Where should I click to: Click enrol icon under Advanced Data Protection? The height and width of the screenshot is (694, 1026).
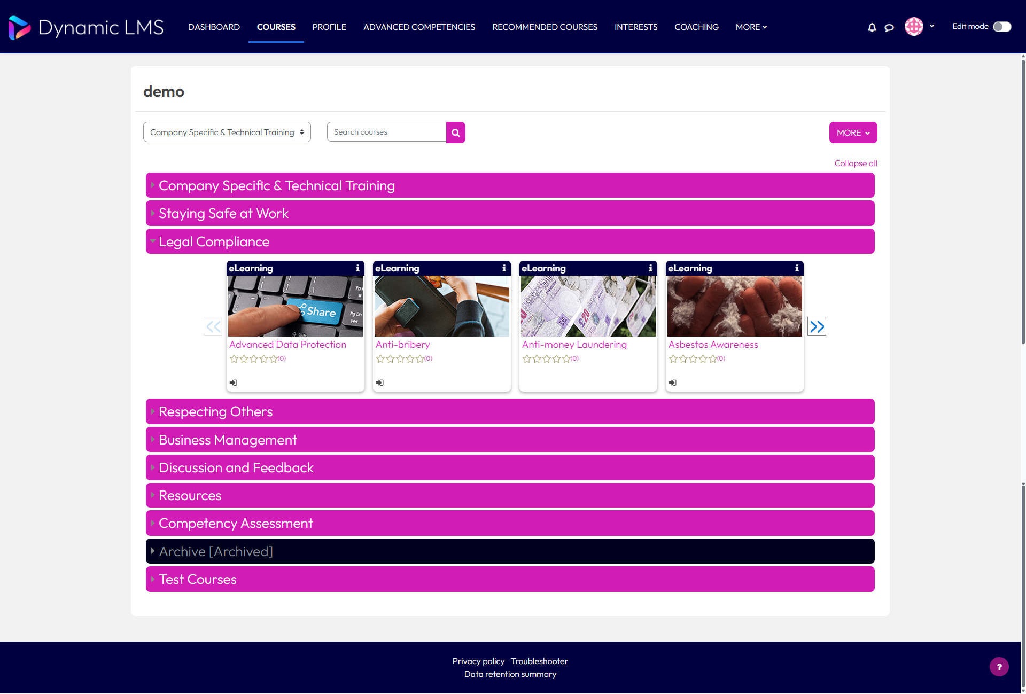234,383
